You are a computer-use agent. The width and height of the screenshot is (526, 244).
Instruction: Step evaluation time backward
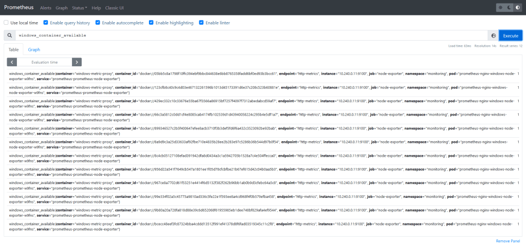point(12,62)
